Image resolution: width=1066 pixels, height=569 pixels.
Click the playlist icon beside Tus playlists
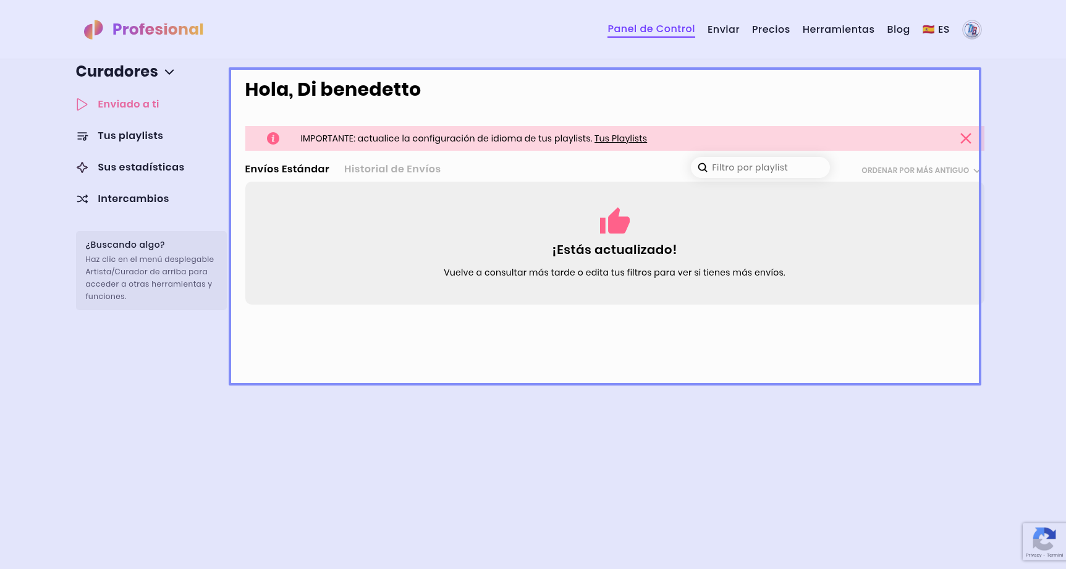point(82,136)
